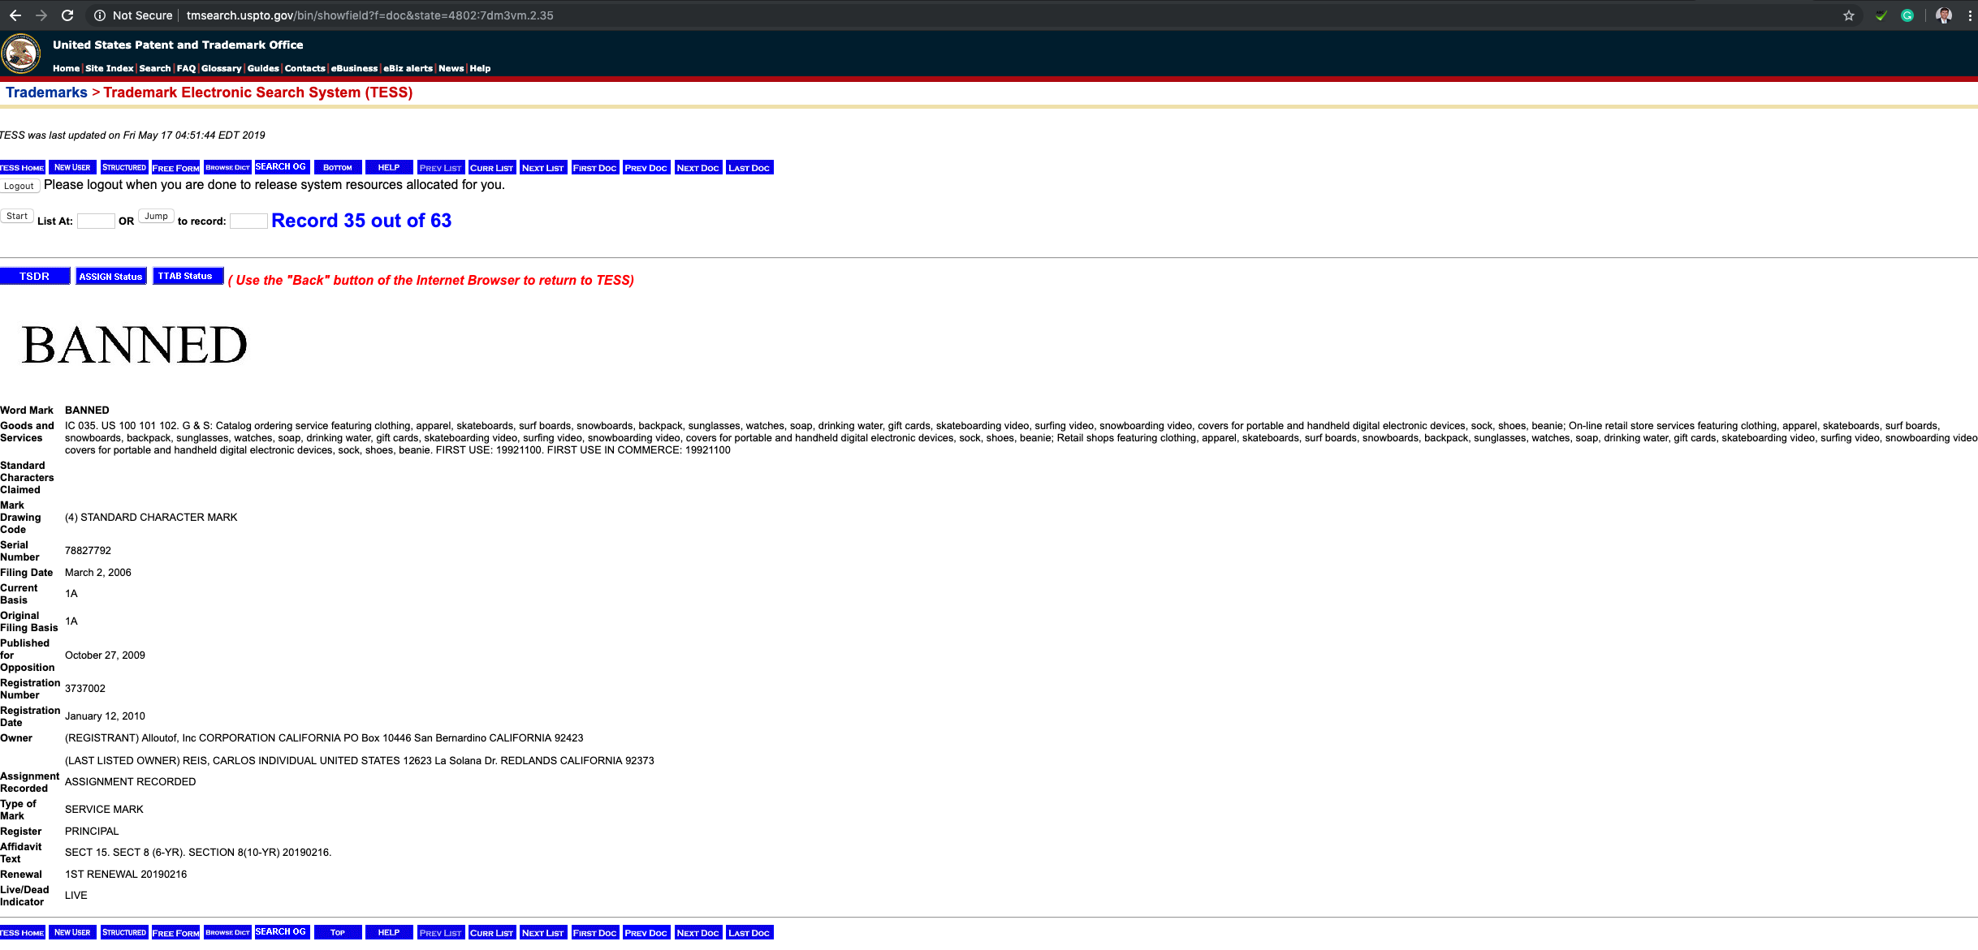Click the Logout button
The width and height of the screenshot is (1978, 950).
pos(19,187)
